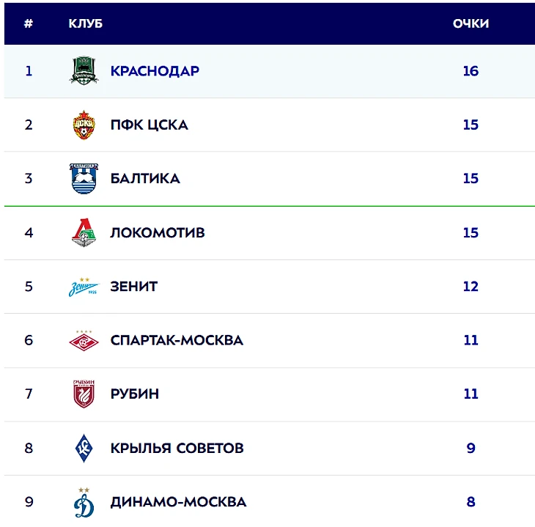Click the Зенит club logo
535x527 pixels.
point(83,287)
